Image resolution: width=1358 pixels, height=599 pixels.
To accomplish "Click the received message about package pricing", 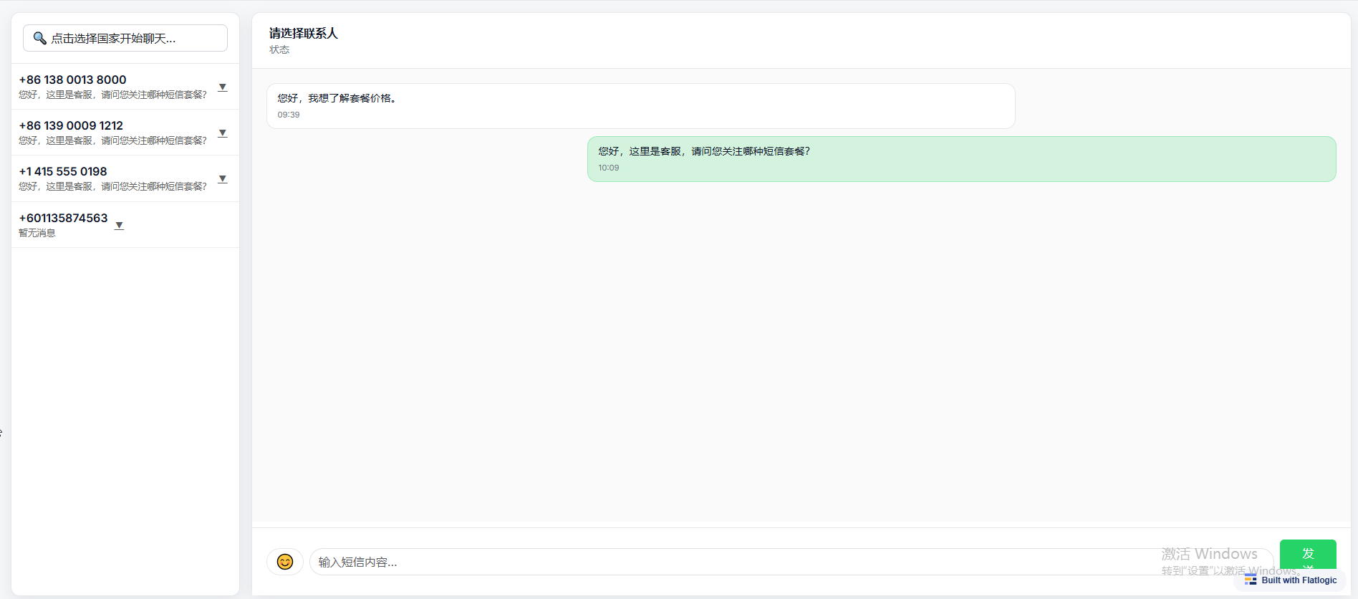I will coord(640,105).
